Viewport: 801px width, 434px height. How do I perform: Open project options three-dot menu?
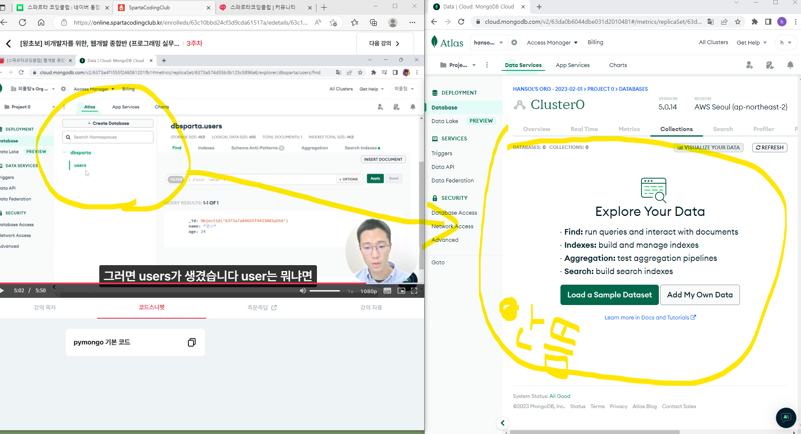tap(487, 65)
